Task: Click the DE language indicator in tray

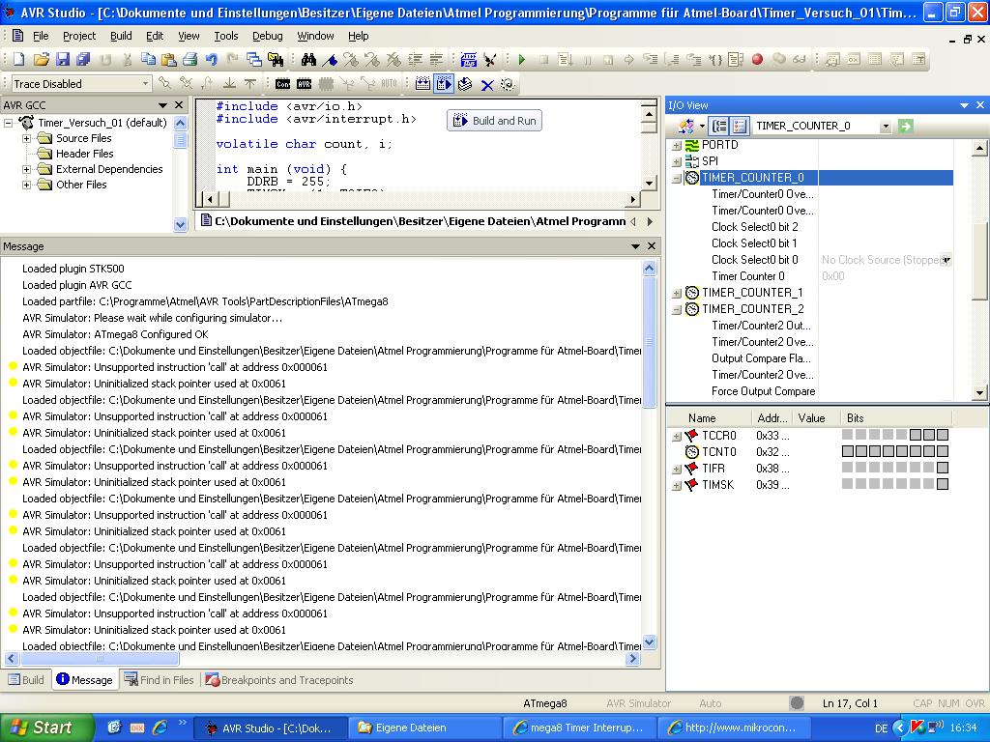Action: 881,728
